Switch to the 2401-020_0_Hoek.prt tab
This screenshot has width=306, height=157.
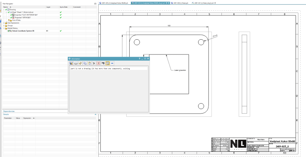tap(179, 3)
